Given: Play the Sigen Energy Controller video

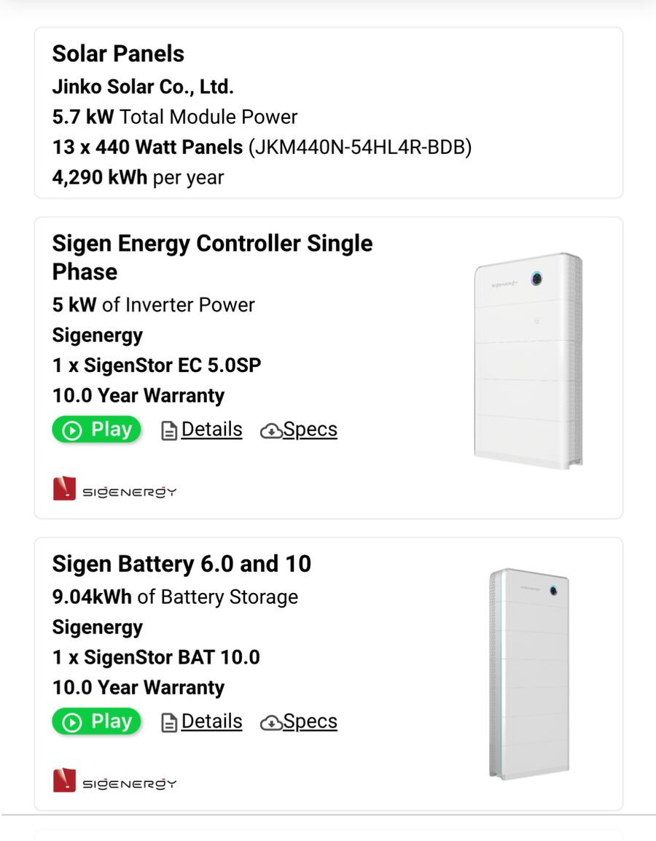Looking at the screenshot, I should click(96, 430).
